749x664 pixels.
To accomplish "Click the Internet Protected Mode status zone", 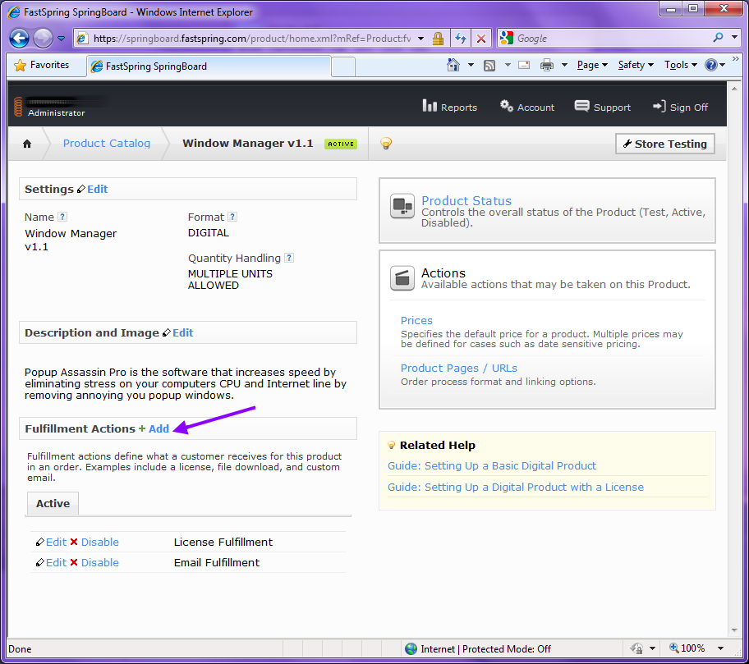I will (478, 648).
